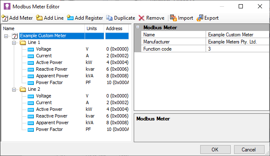This screenshot has height=156, width=270.
Task: Click the Modbus Meter Editor title icon
Action: 7,6
